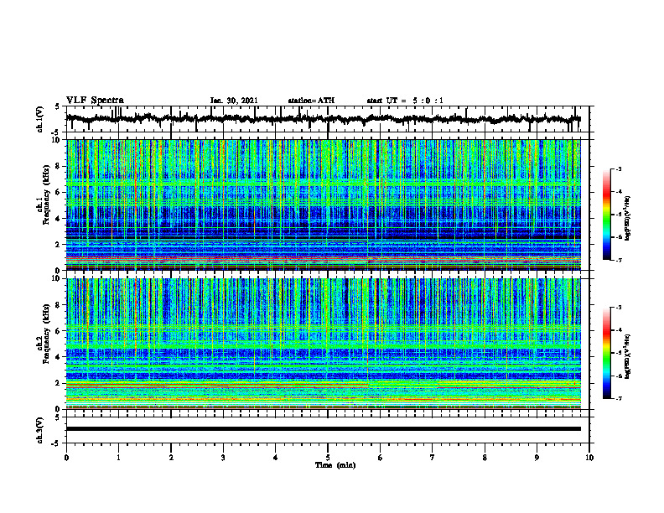Click time axis tick label '0'
This screenshot has height=513, width=664.
(66, 458)
